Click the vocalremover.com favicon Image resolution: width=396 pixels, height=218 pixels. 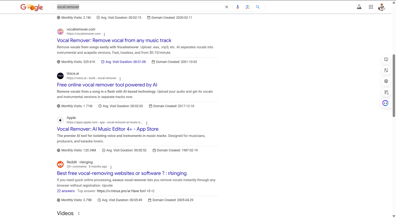(60, 32)
